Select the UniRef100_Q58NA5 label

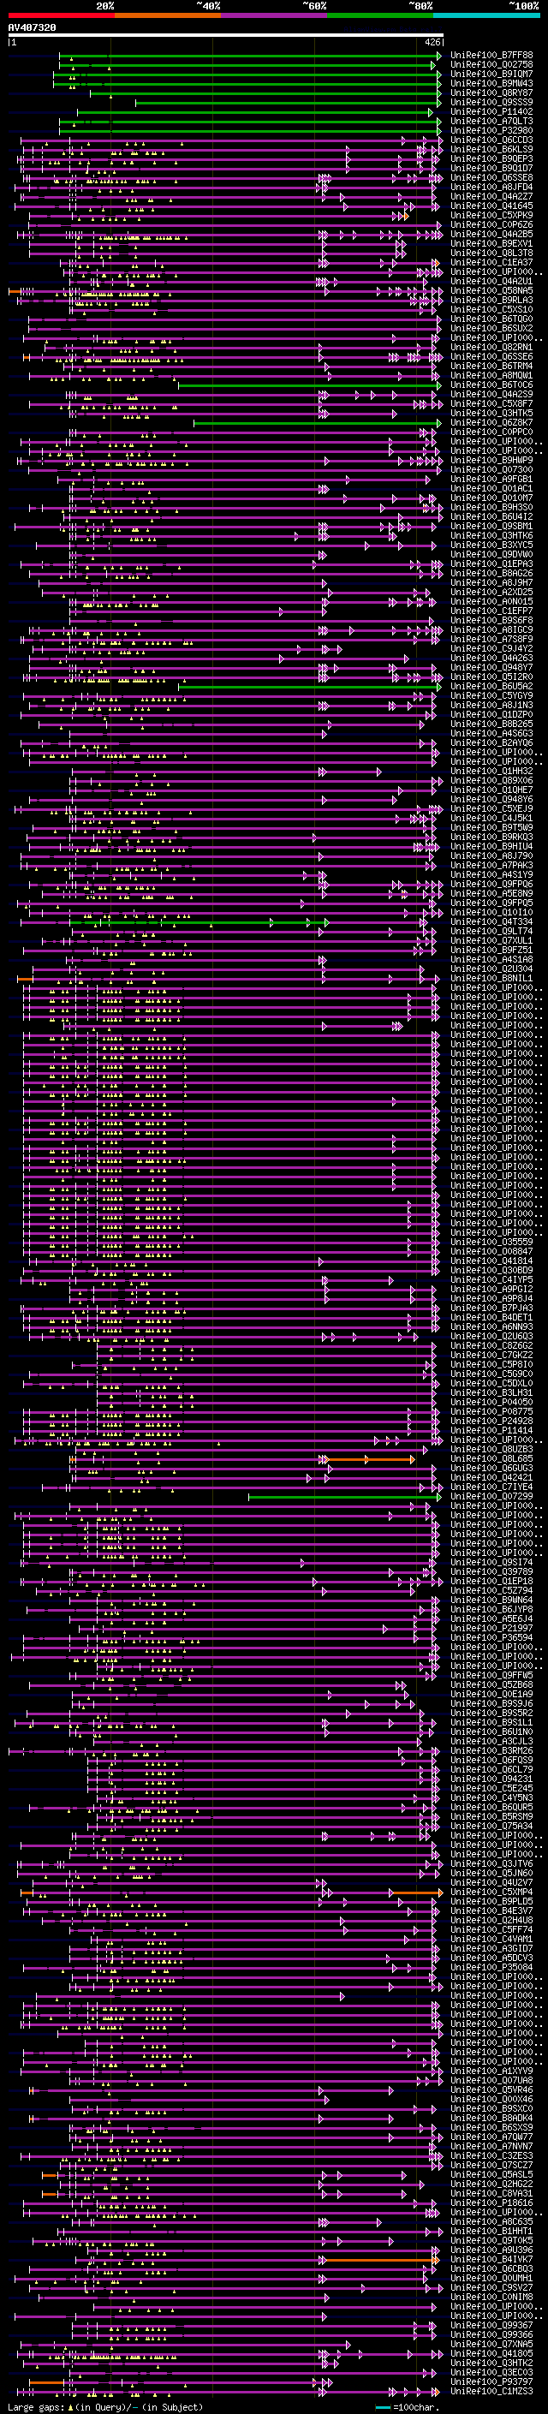pos(491,290)
